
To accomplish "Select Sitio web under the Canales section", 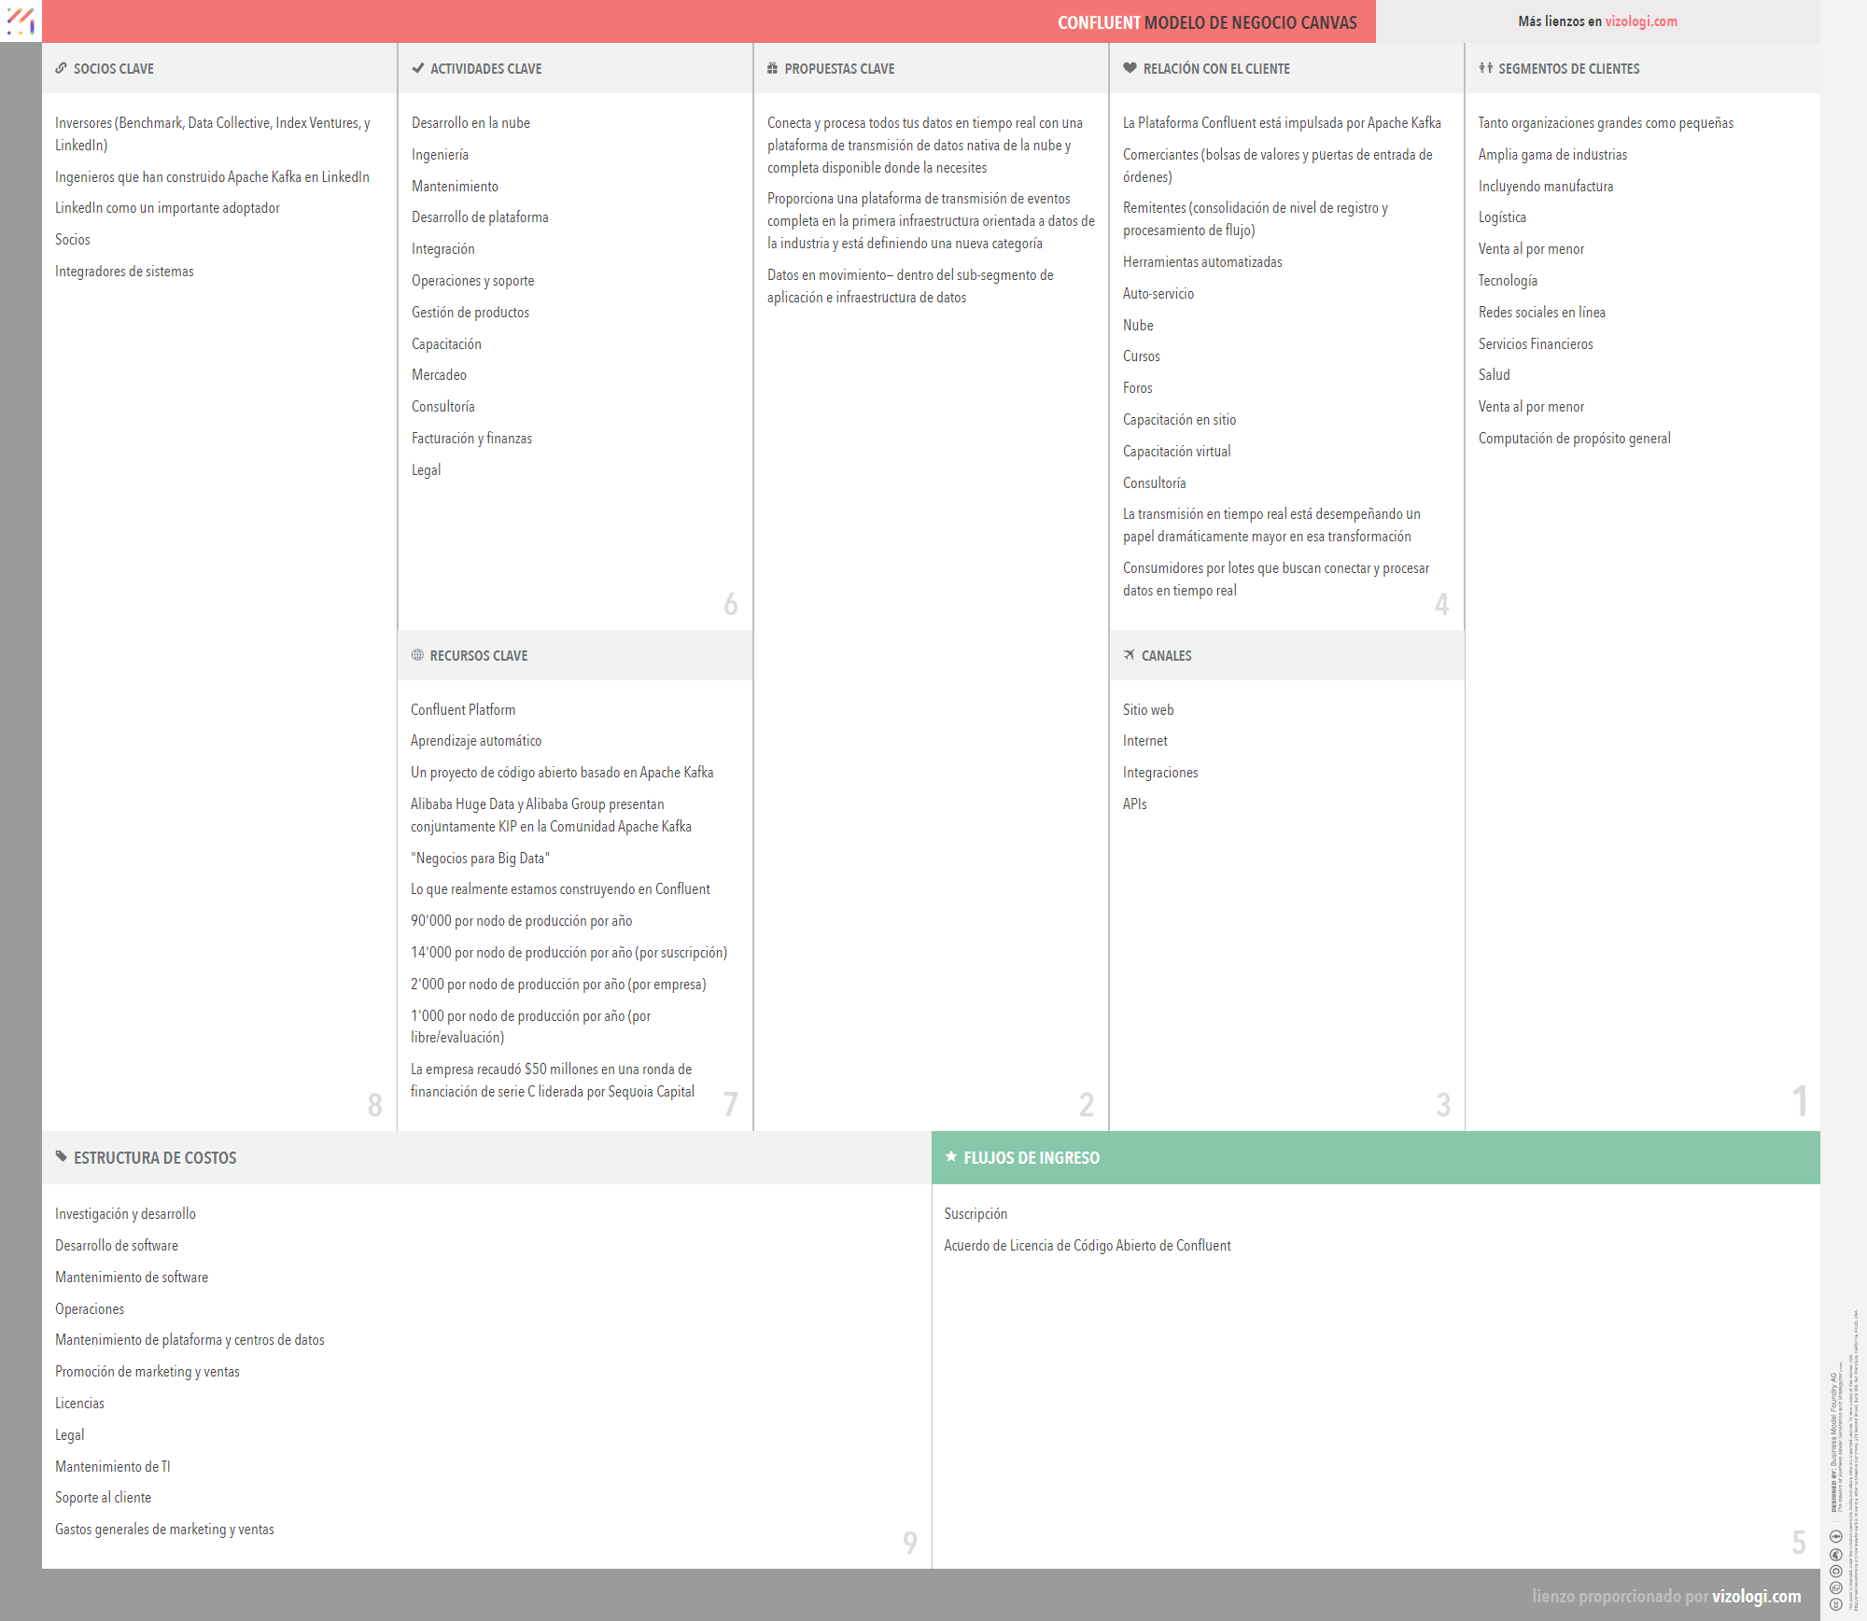I will pos(1148,709).
